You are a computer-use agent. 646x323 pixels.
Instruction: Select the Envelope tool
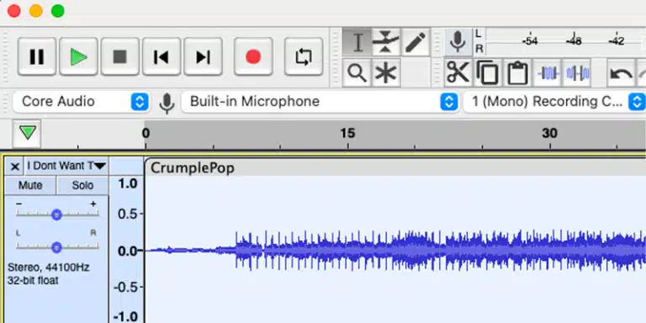click(385, 42)
